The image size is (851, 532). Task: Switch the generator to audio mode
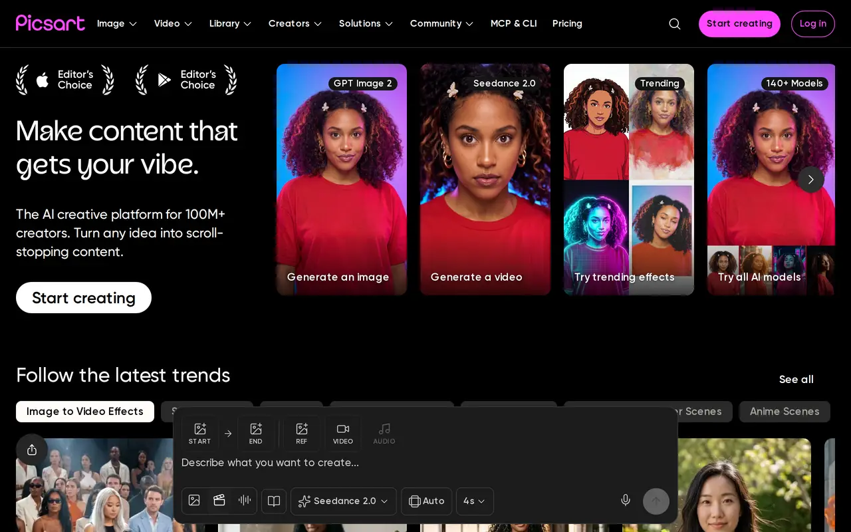245,501
